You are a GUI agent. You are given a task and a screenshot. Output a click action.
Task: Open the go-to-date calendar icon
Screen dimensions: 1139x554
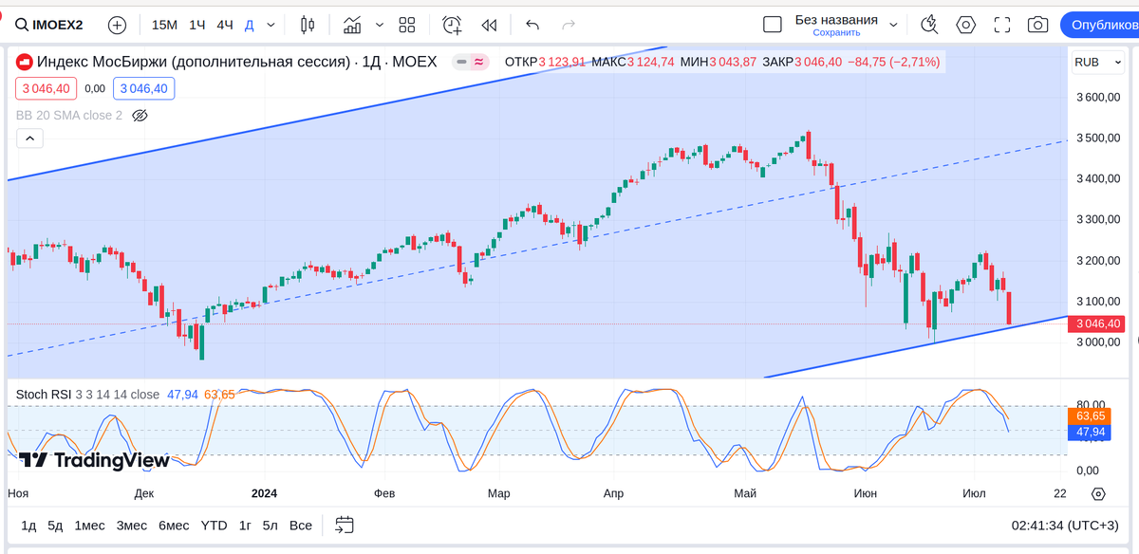click(344, 525)
